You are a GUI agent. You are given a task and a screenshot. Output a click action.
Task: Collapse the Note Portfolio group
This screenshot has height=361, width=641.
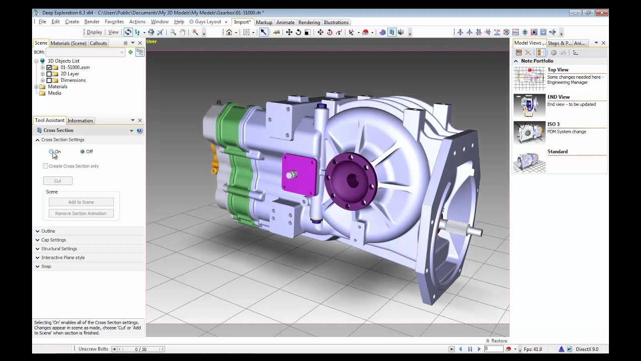click(x=516, y=61)
